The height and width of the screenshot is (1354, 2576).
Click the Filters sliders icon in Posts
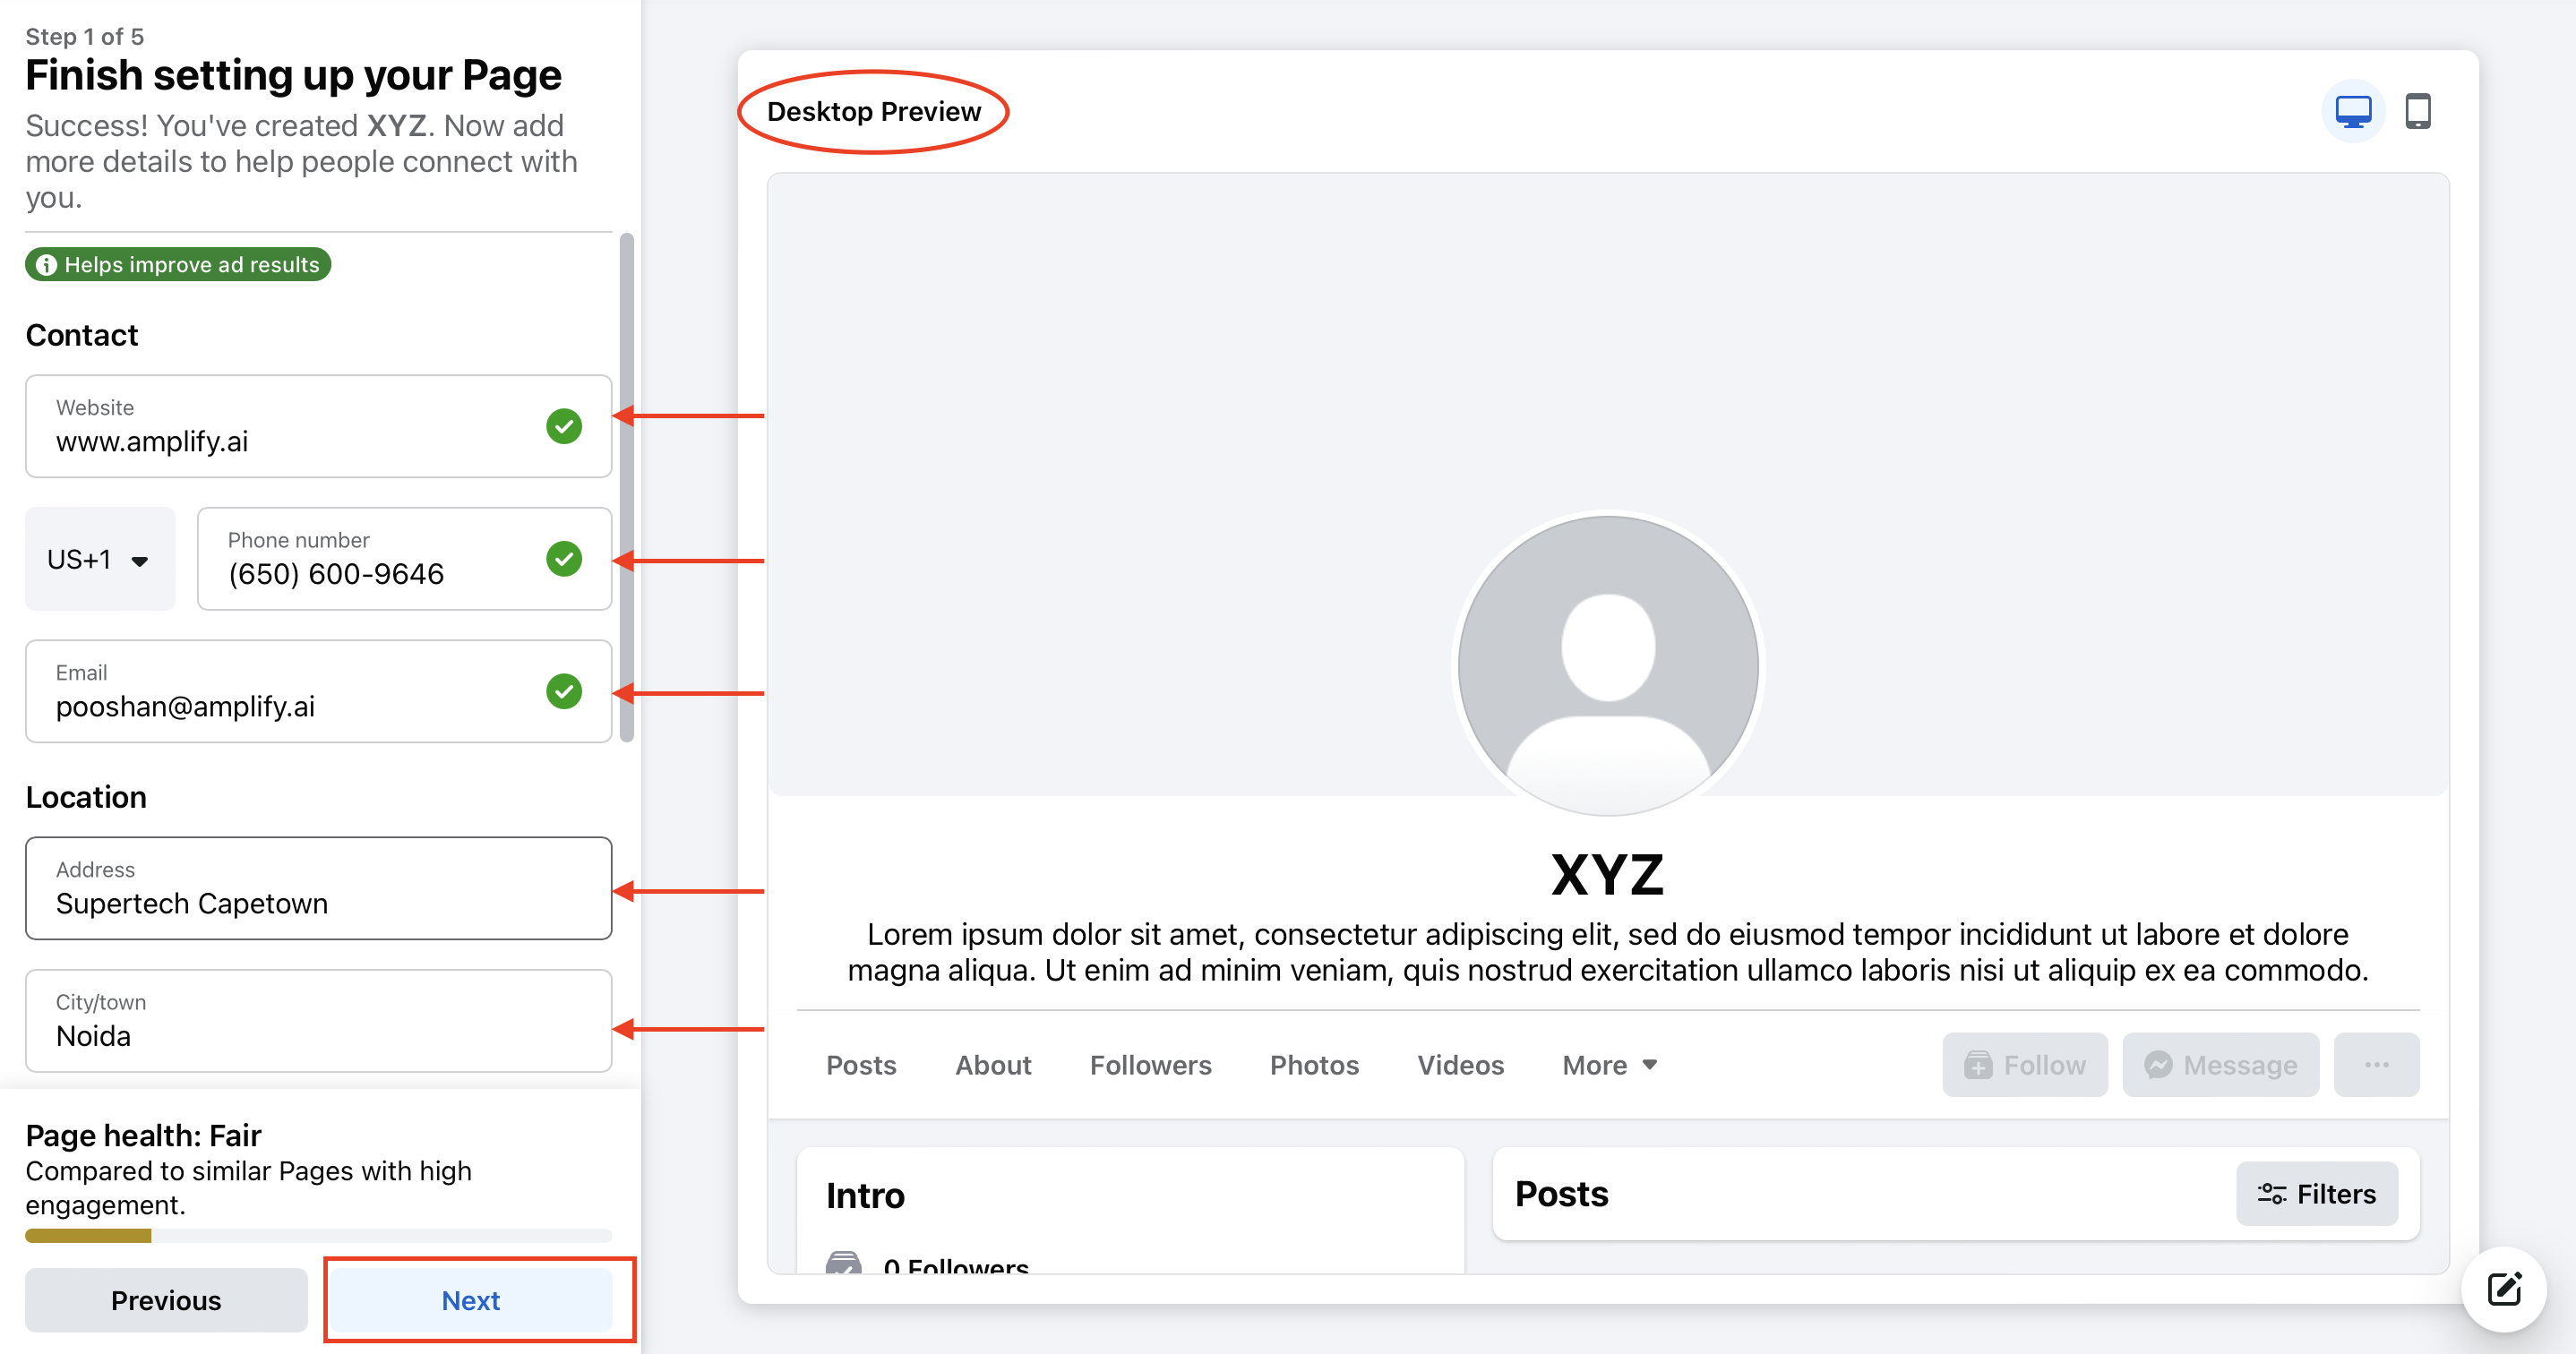(x=2271, y=1194)
